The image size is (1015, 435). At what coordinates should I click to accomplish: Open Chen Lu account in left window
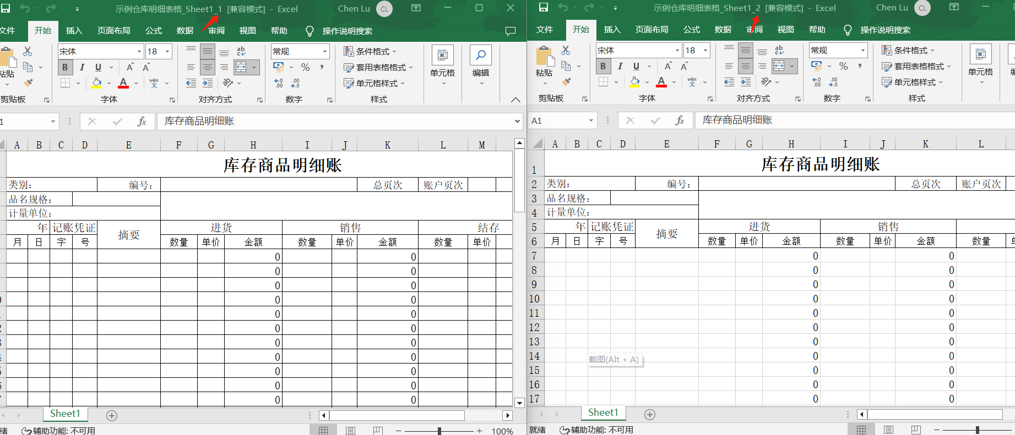click(365, 8)
